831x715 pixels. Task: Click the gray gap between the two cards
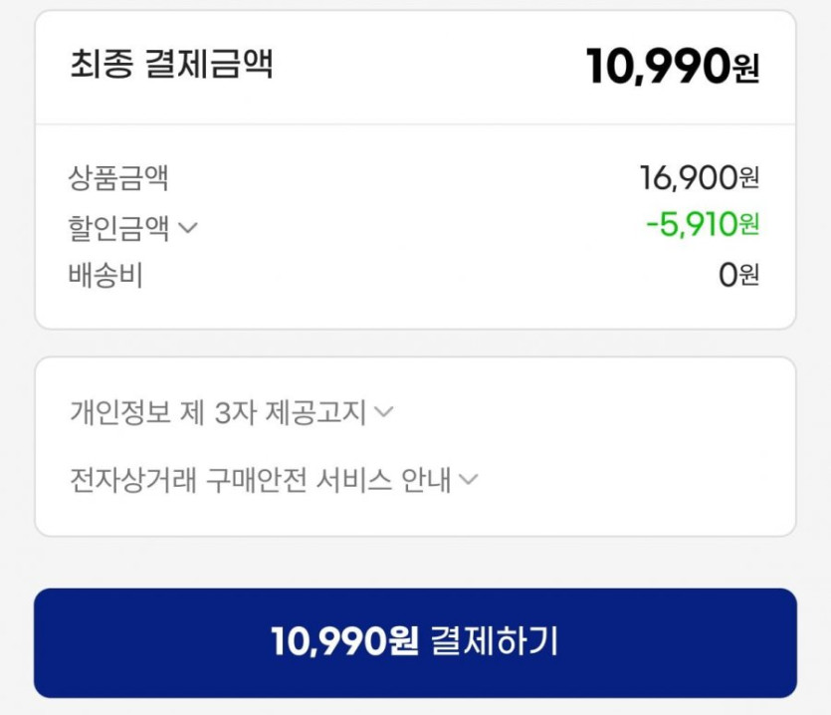[x=415, y=343]
